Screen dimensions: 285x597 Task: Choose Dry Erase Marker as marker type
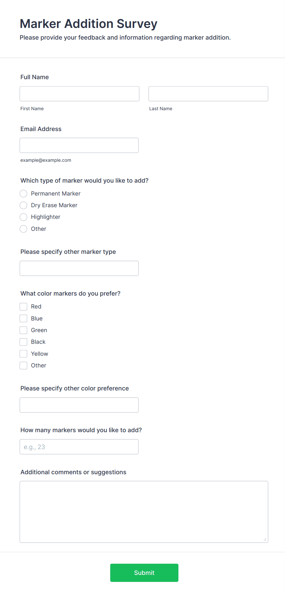(x=23, y=205)
